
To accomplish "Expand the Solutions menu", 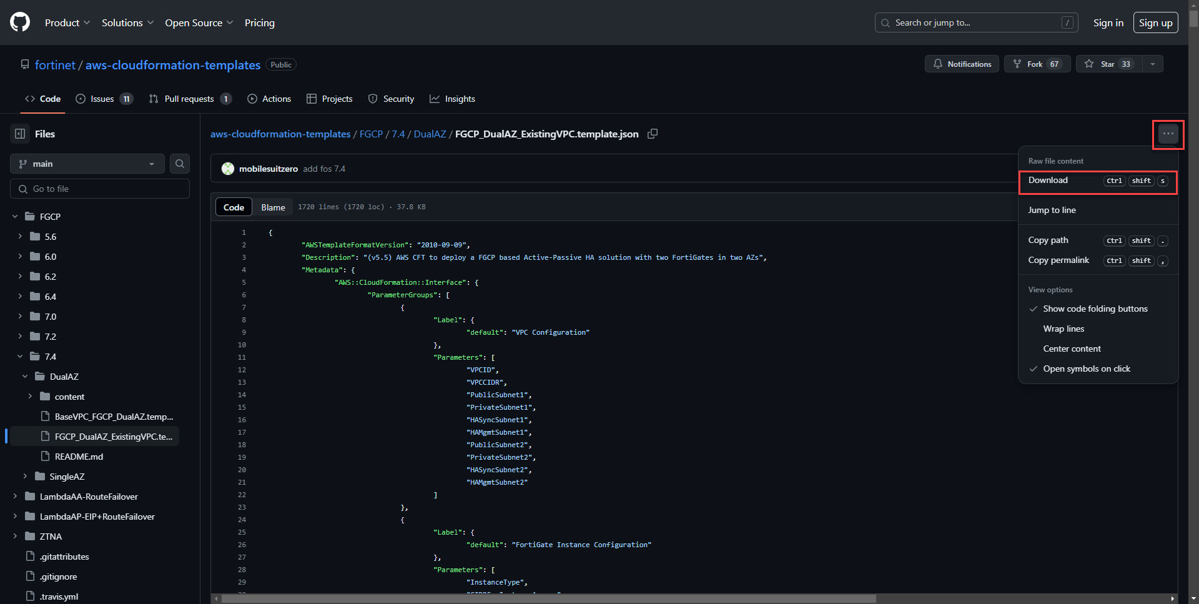I will (x=127, y=22).
